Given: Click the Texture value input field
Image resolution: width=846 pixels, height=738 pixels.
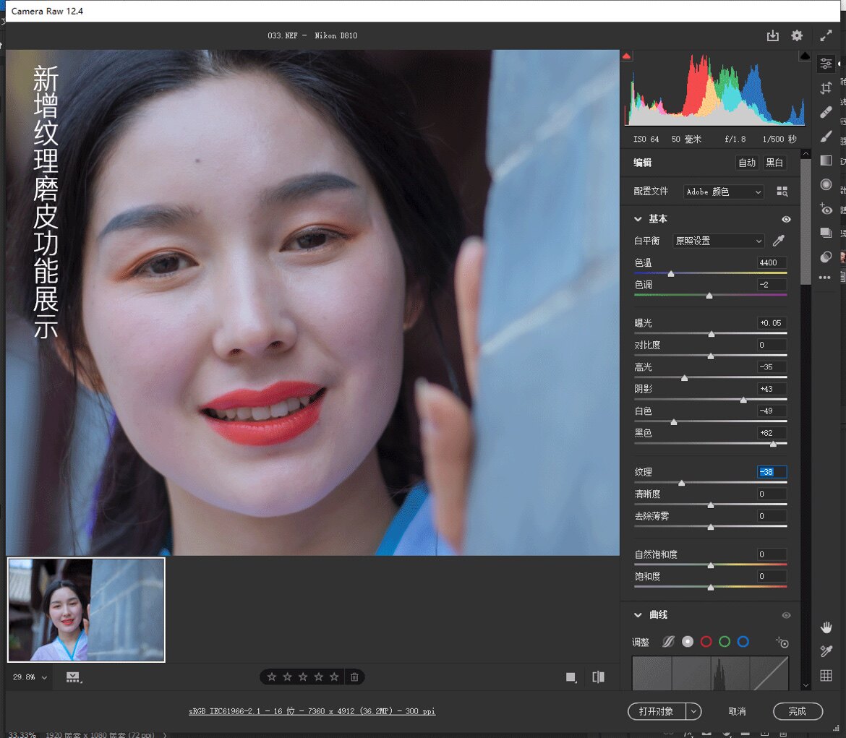Looking at the screenshot, I should click(x=772, y=472).
